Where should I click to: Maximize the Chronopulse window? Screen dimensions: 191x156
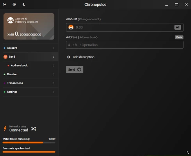[x=177, y=5]
